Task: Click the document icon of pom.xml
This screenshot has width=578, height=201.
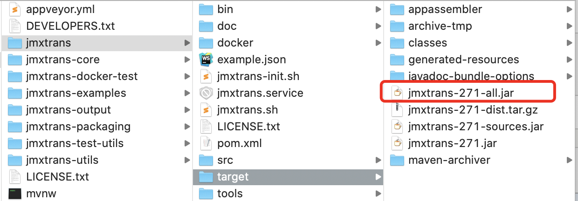Action: tap(206, 143)
